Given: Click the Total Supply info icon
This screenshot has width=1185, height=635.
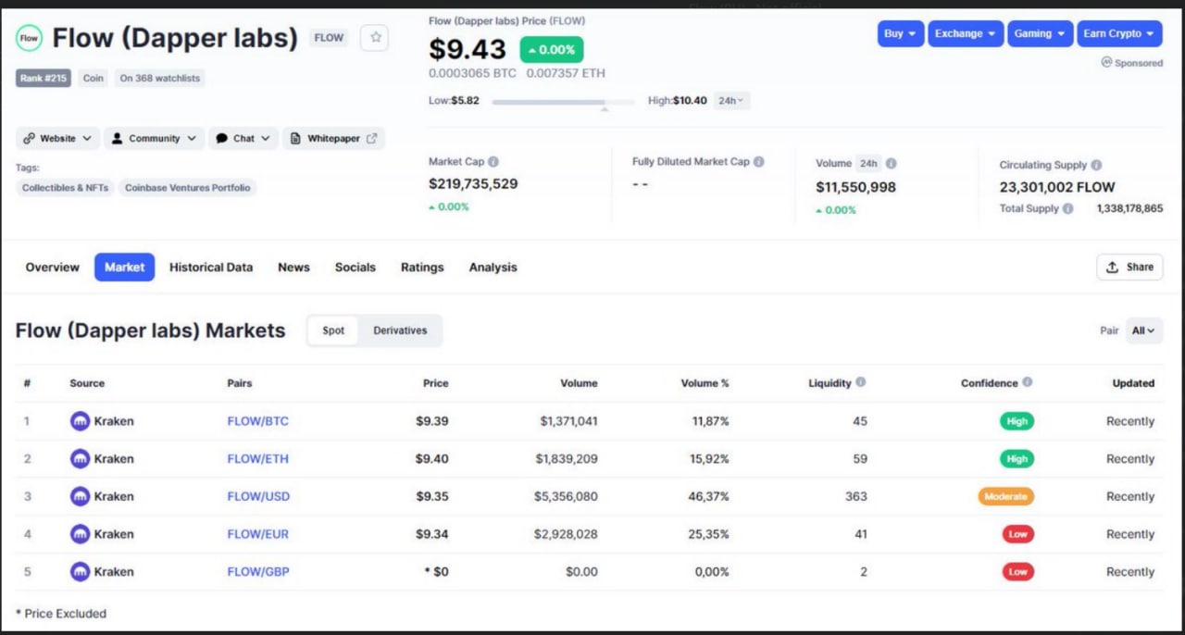Looking at the screenshot, I should click(1067, 209).
